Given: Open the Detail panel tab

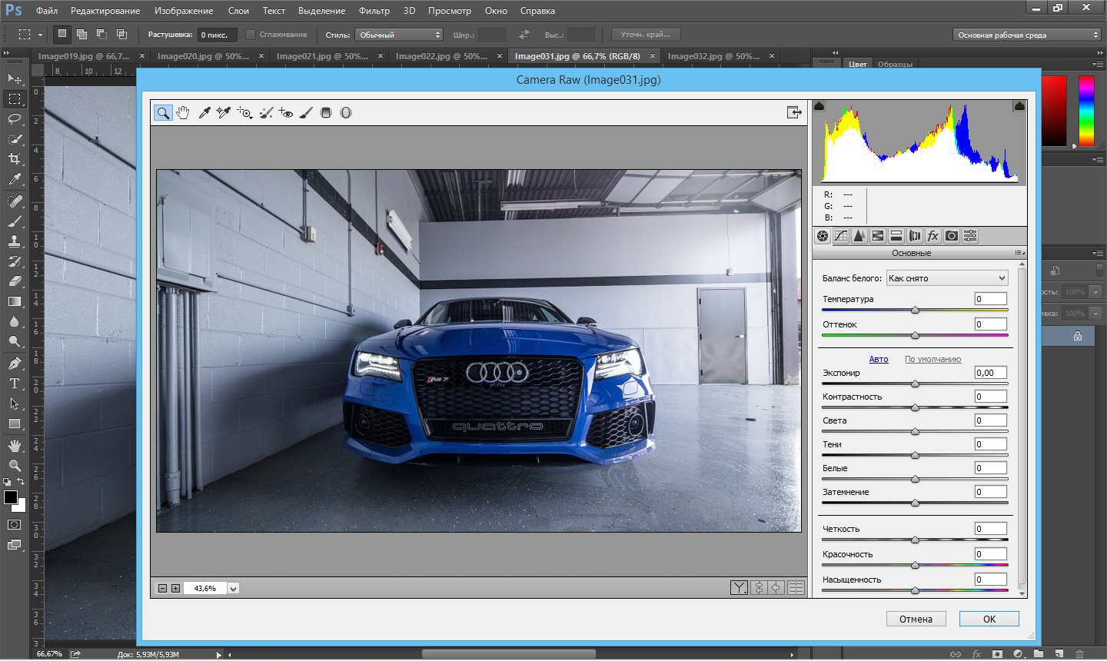Looking at the screenshot, I should click(859, 236).
